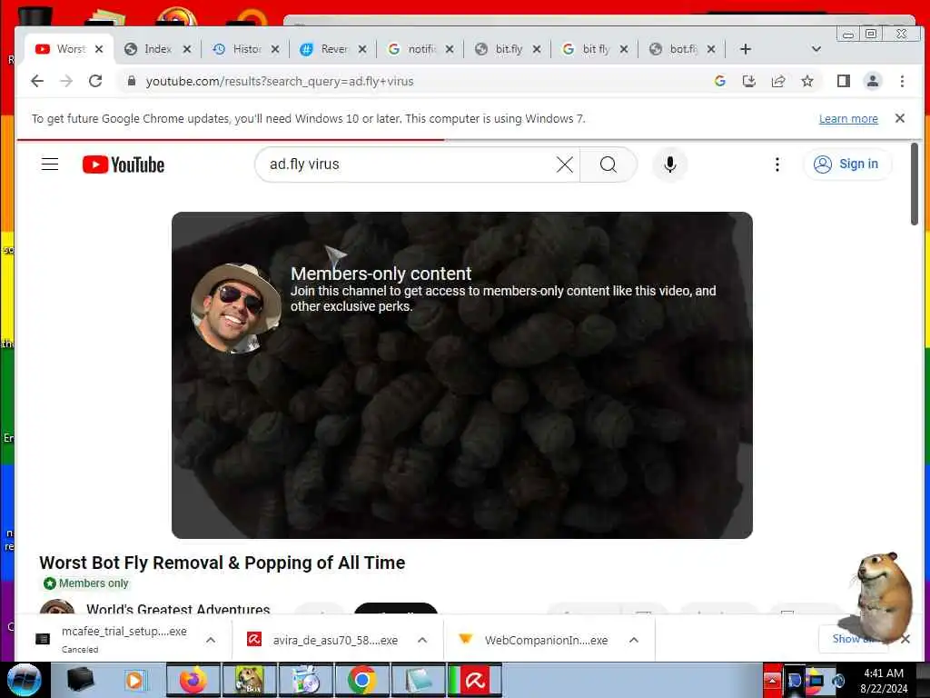Click the video title 'Worst Bot Fly Removal'
The image size is (930, 698).
222,563
